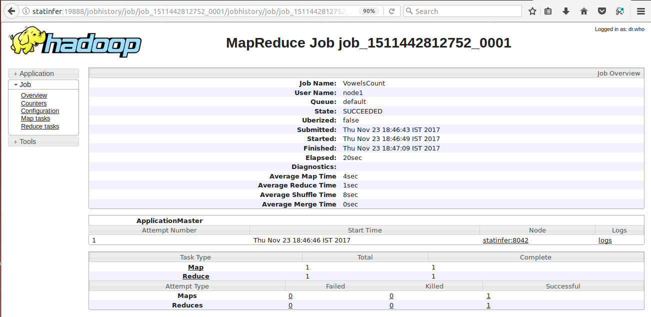This screenshot has height=317, width=651.
Task: Open the Pocket icon in toolbar
Action: (x=602, y=11)
